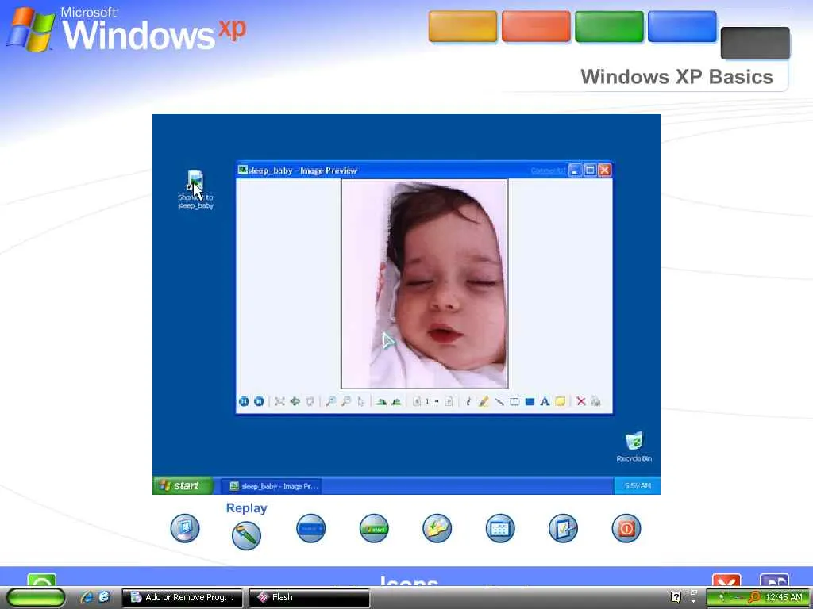Choose the Select pointer tool in preview toolbar
Image resolution: width=813 pixels, height=609 pixels.
(361, 401)
